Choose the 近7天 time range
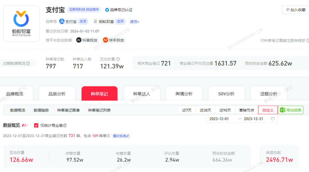This screenshot has height=172, width=309. (x=187, y=110)
